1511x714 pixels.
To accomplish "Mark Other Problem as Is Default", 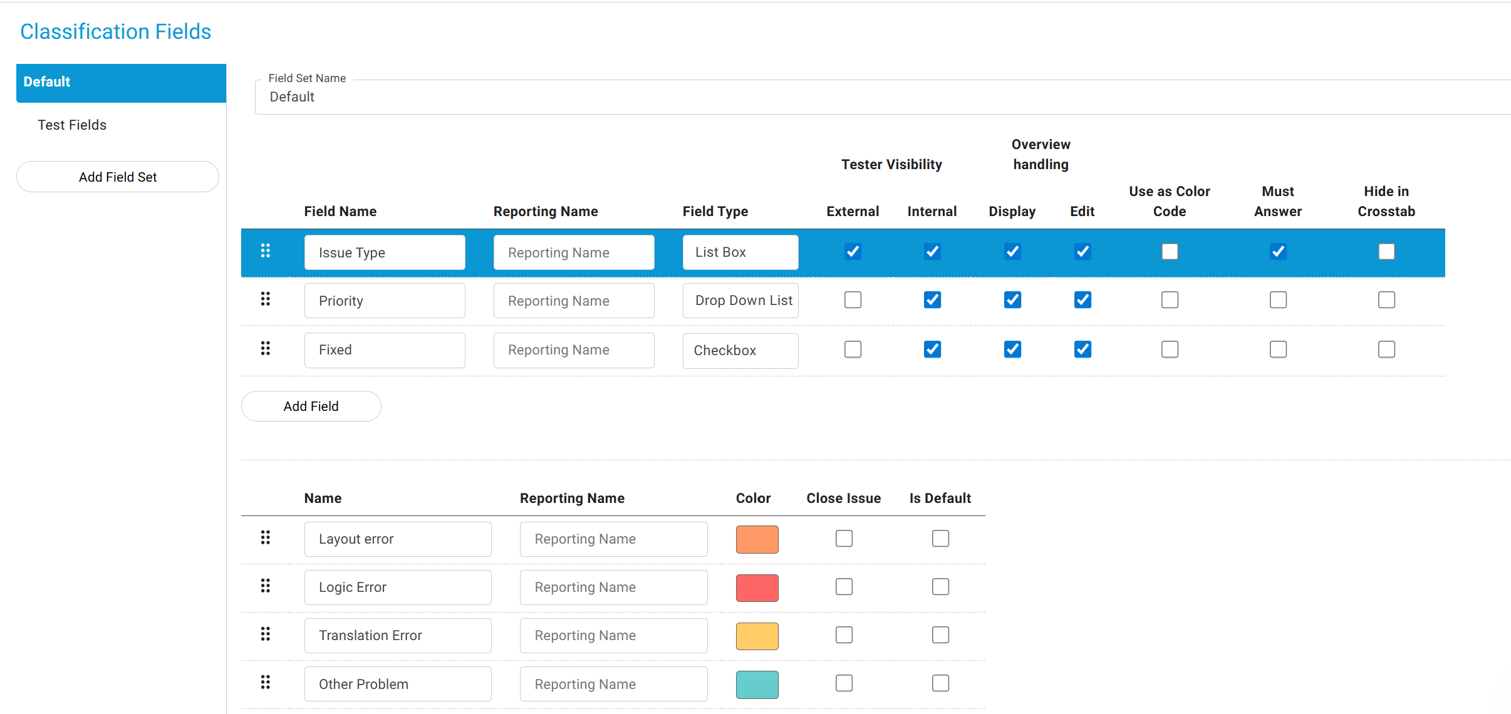I will [940, 683].
